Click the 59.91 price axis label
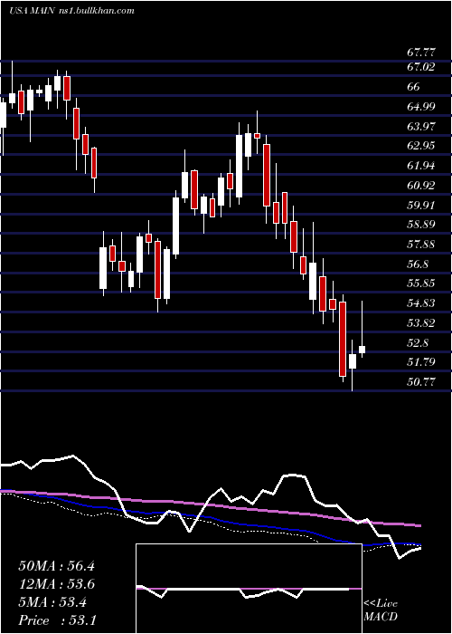Viewport: 452px width, 634px height. coord(421,205)
